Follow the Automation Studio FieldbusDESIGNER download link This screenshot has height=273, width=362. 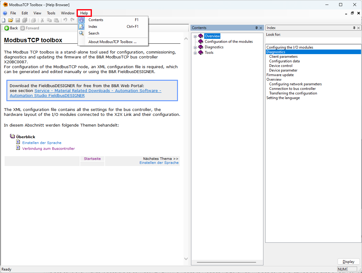click(85, 93)
